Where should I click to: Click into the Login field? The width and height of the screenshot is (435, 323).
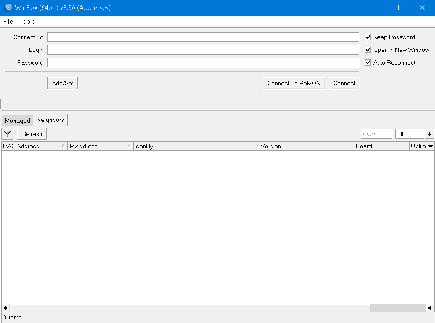[x=203, y=50]
